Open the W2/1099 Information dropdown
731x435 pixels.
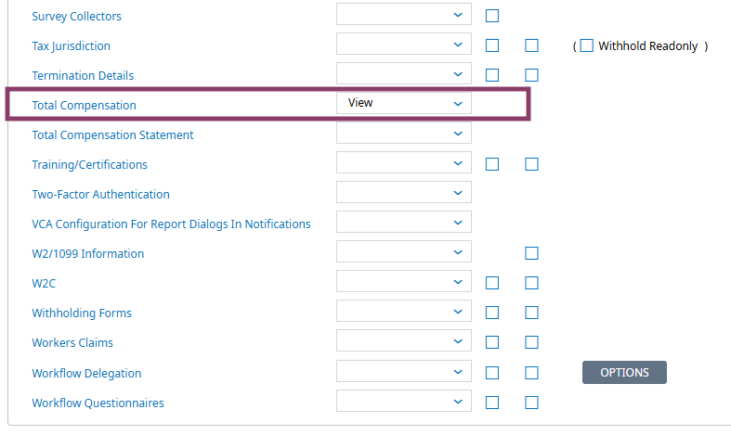click(404, 252)
